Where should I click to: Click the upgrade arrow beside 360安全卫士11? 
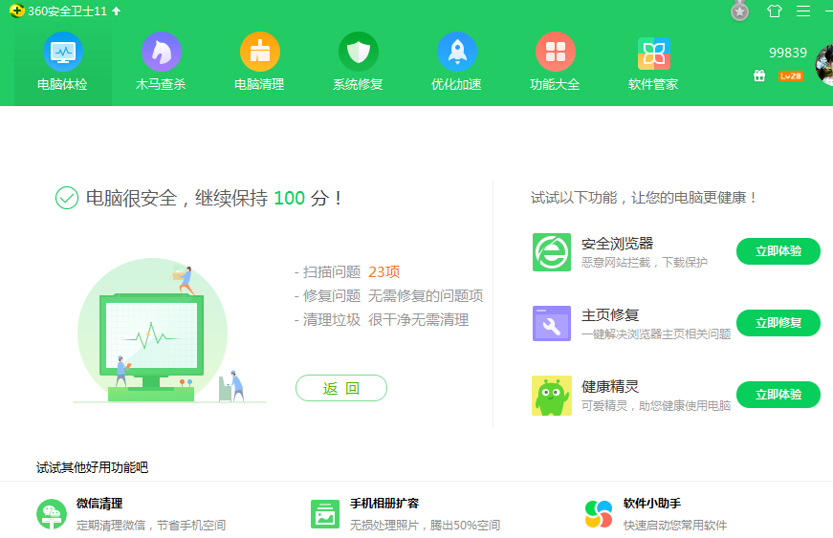point(117,11)
